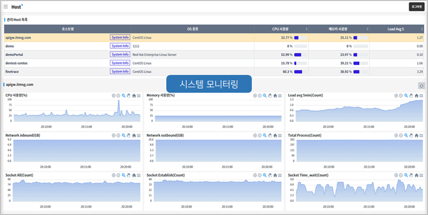Click the 호스트명 column header

pyautogui.click(x=68, y=29)
